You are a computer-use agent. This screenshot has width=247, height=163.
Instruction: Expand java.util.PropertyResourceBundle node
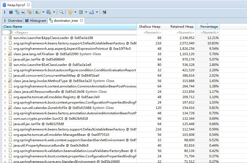point(5,146)
